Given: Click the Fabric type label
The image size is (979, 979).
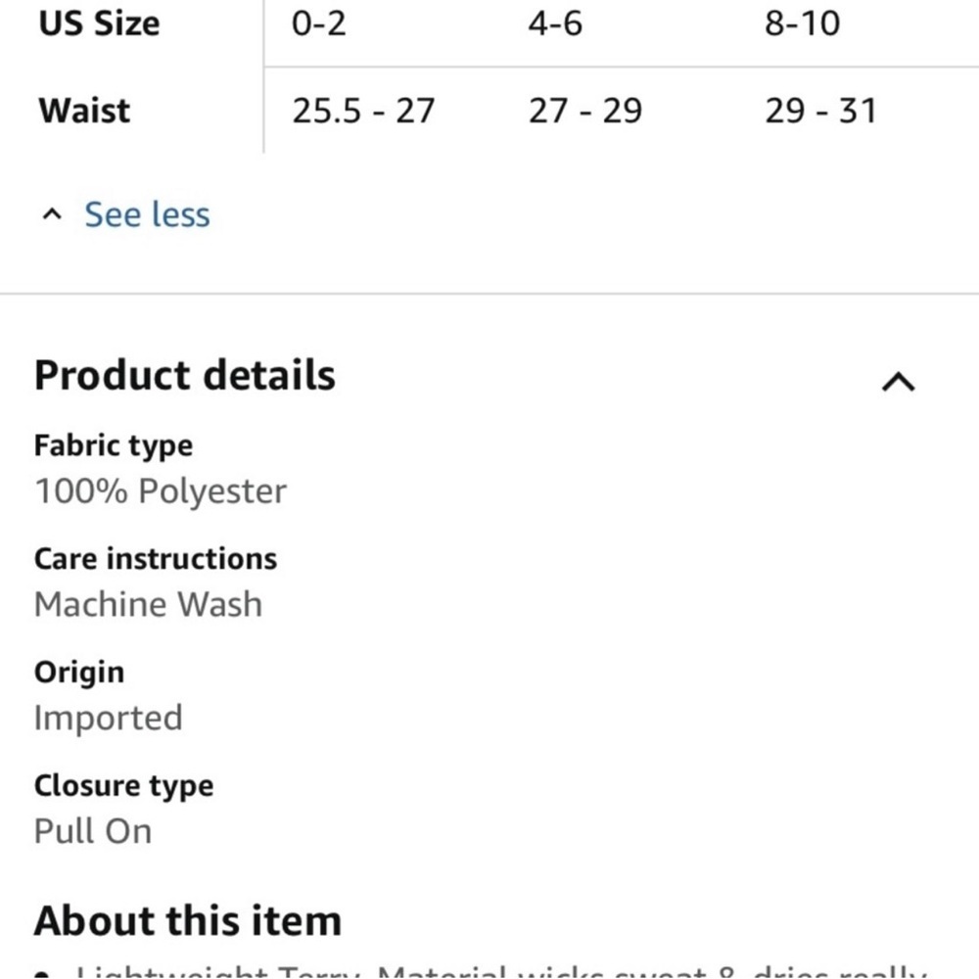Looking at the screenshot, I should pyautogui.click(x=113, y=446).
